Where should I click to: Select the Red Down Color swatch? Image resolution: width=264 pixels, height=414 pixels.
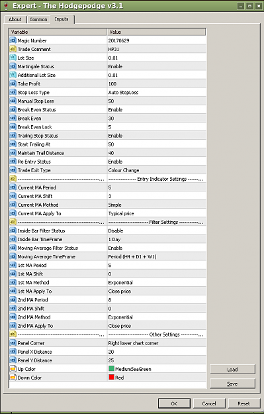click(111, 378)
